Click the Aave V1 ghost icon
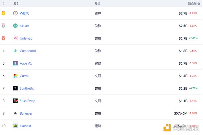Screen dimensions: 203x135 (x=15, y=63)
